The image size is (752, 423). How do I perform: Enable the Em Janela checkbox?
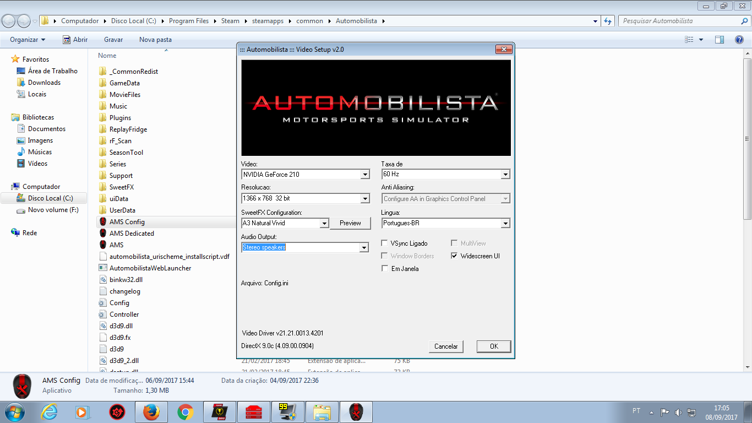[x=385, y=268]
